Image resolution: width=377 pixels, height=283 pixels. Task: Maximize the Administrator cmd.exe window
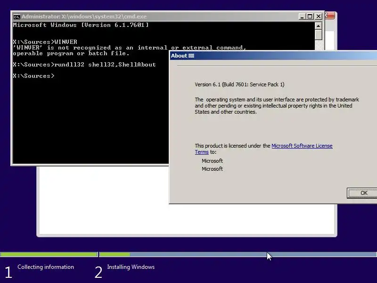(310, 17)
